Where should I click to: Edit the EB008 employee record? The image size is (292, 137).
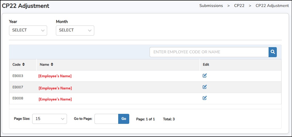(205, 98)
